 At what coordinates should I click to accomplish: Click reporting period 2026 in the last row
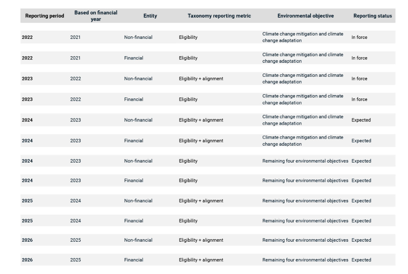click(27, 260)
